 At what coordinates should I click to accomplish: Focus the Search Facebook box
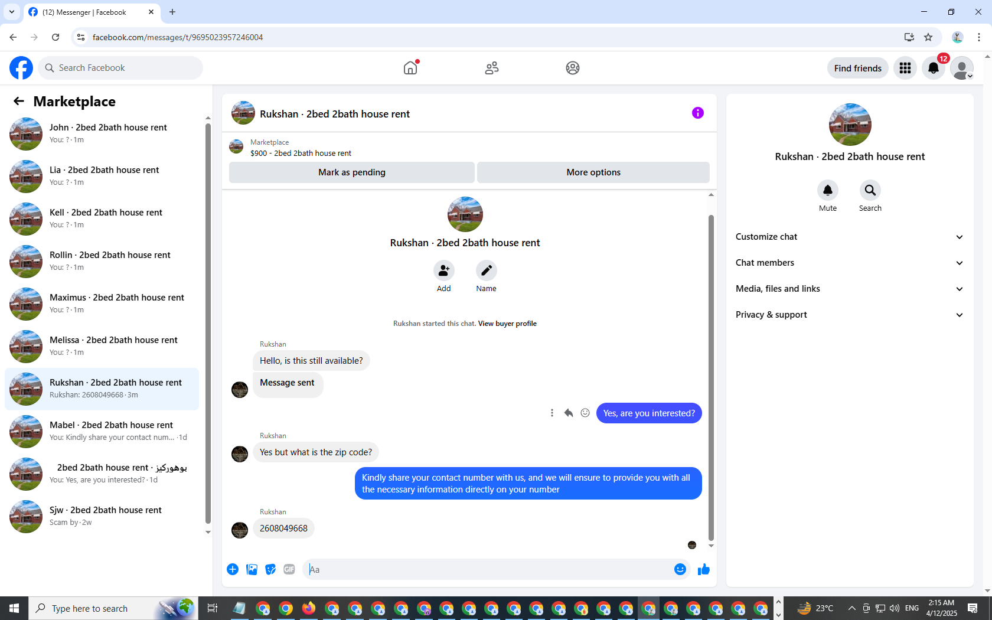pos(120,68)
